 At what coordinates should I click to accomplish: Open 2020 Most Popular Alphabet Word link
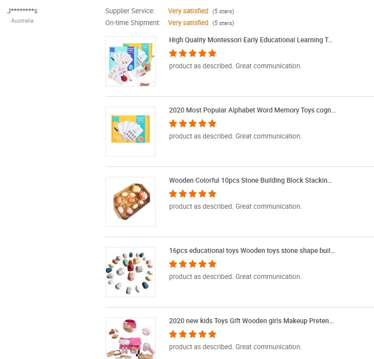(252, 110)
